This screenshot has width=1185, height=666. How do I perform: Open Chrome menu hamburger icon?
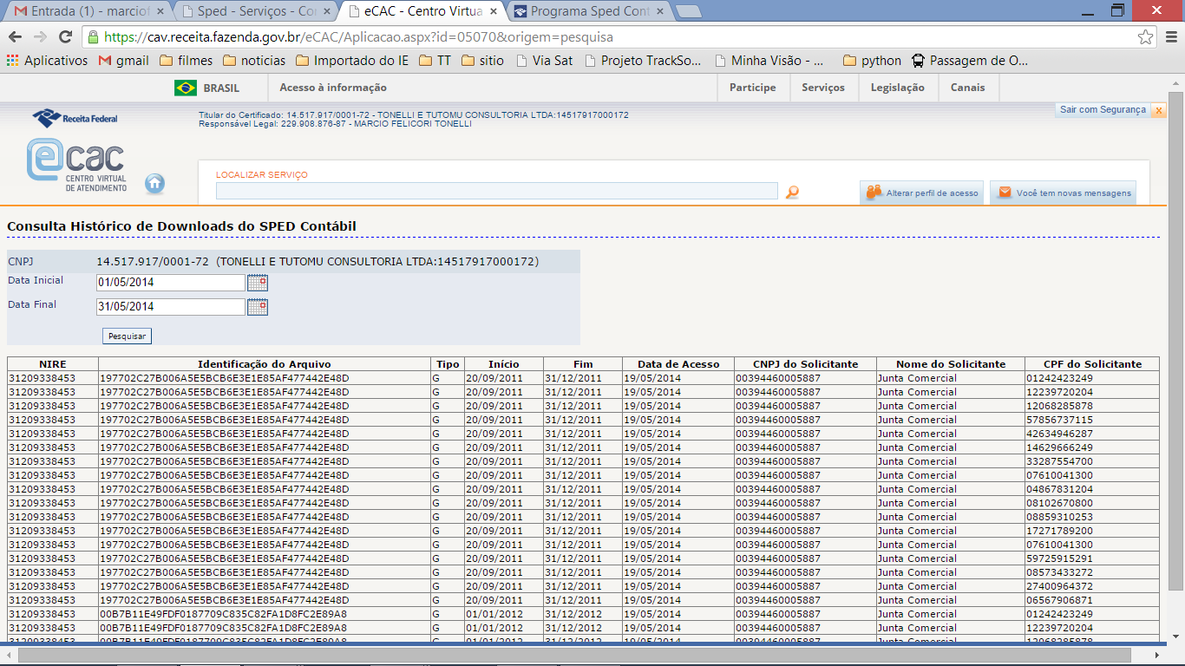[1169, 37]
